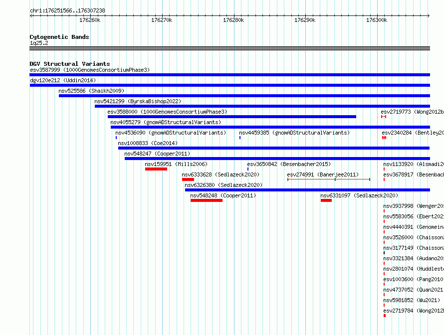Screen dimensions: 444x335
Task: Click the blue bar under nsv1008833
Action: click(274, 148)
